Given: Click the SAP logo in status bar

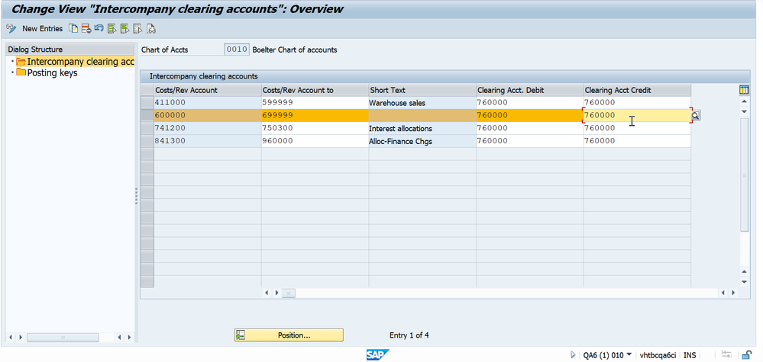Looking at the screenshot, I should pos(377,354).
